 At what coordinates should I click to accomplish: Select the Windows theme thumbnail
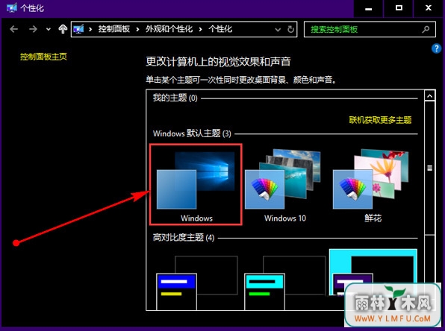coord(196,184)
